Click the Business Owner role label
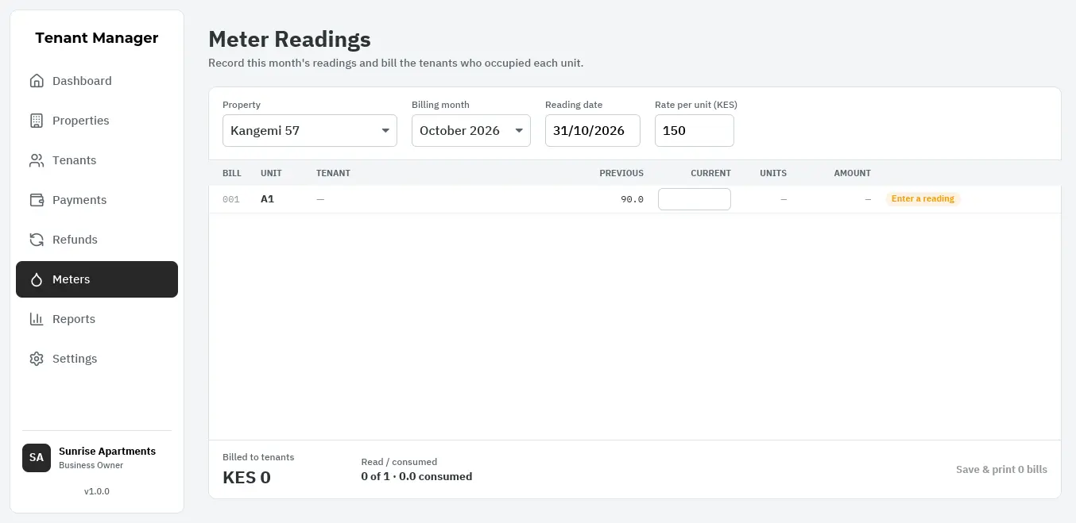Image resolution: width=1076 pixels, height=523 pixels. [91, 465]
